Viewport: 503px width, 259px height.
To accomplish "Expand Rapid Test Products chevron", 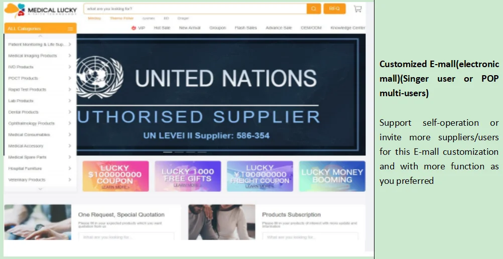I will [x=70, y=89].
